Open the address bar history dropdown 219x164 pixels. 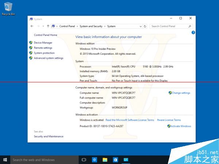141,26
